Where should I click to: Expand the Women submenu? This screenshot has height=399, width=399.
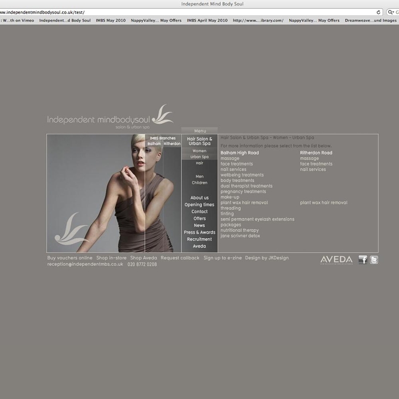[199, 151]
